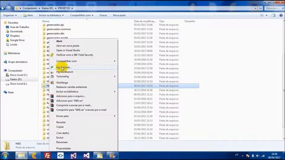Image resolution: width=285 pixels, height=160 pixels.
Task: Click the Hg Workbench icon
Action: click(x=52, y=72)
